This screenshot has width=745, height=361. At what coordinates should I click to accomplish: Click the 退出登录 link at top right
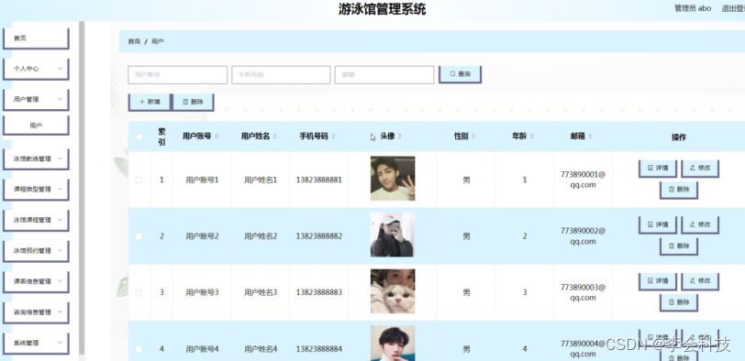pos(733,8)
